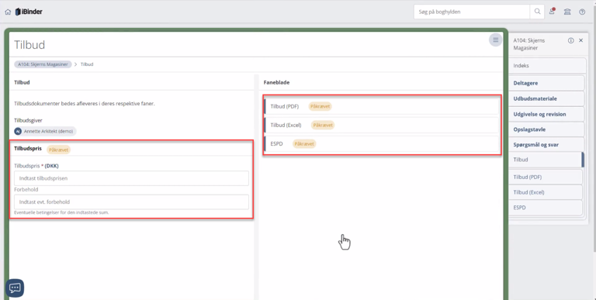
Task: Click the Tilbud breadcrumb text
Action: click(87, 64)
